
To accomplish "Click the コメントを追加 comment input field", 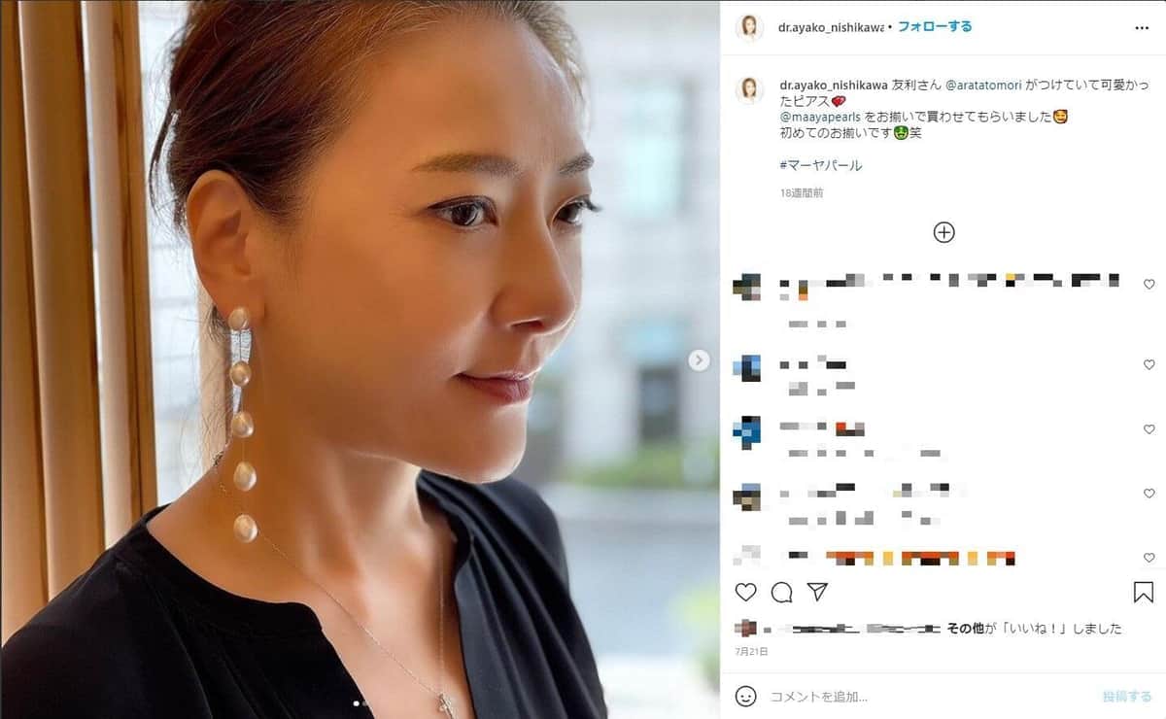I will click(923, 697).
